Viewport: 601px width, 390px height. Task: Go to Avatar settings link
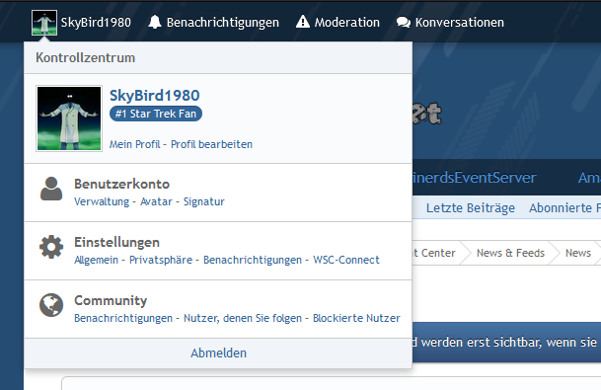(156, 201)
